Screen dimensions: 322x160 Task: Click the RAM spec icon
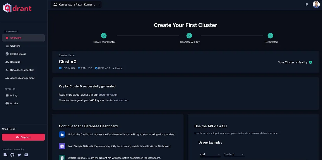click(x=79, y=68)
